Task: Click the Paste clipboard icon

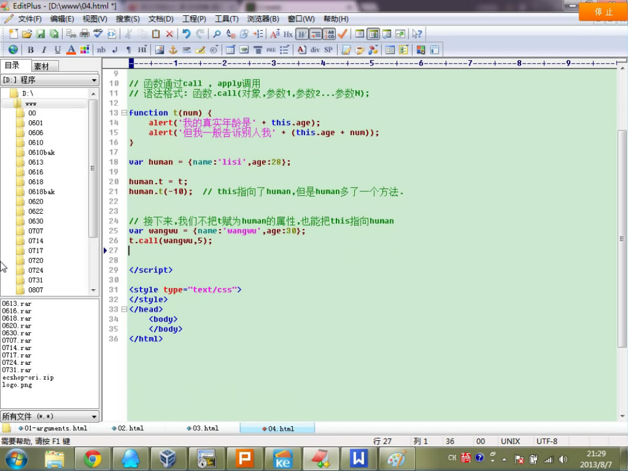Action: [156, 34]
